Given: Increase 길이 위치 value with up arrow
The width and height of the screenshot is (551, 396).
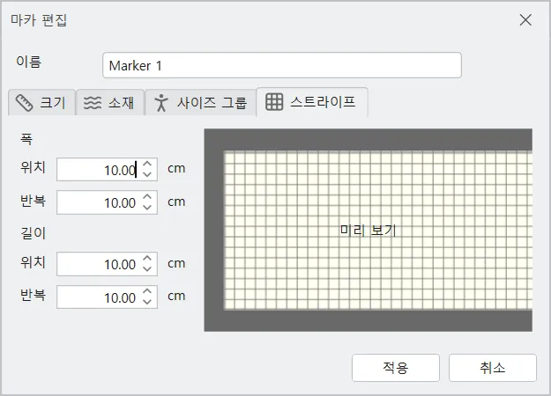Looking at the screenshot, I should pos(147,258).
